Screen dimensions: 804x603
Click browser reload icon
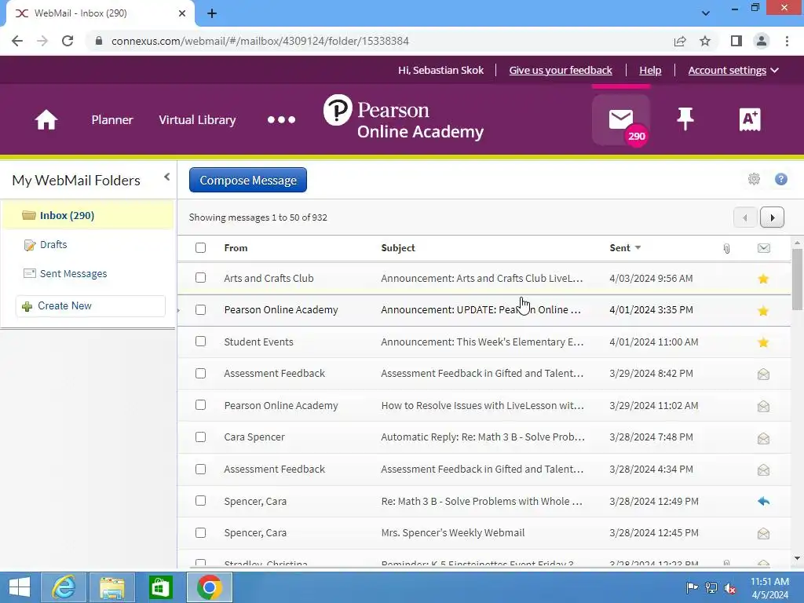click(68, 41)
